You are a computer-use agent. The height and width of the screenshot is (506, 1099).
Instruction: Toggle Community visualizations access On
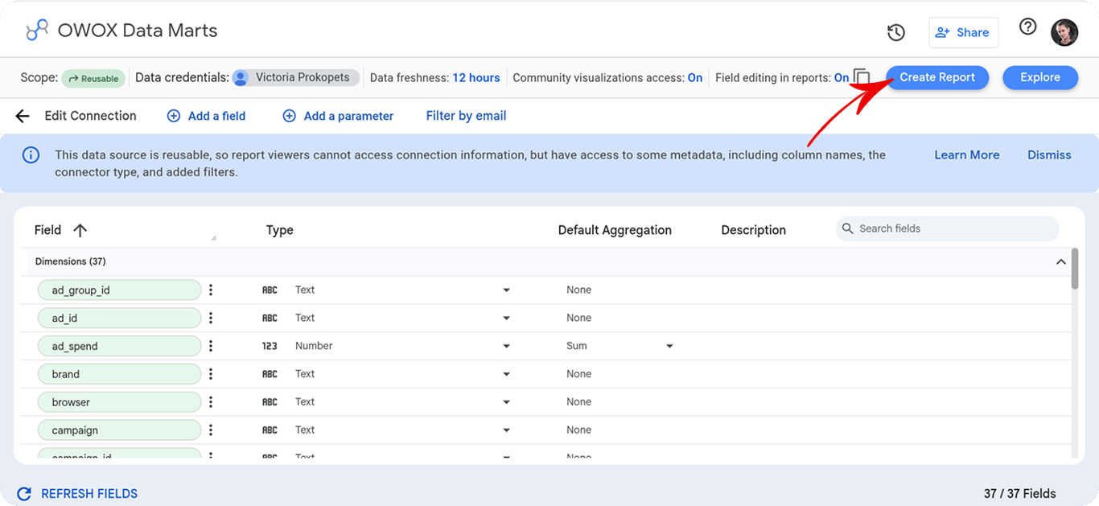tap(695, 78)
